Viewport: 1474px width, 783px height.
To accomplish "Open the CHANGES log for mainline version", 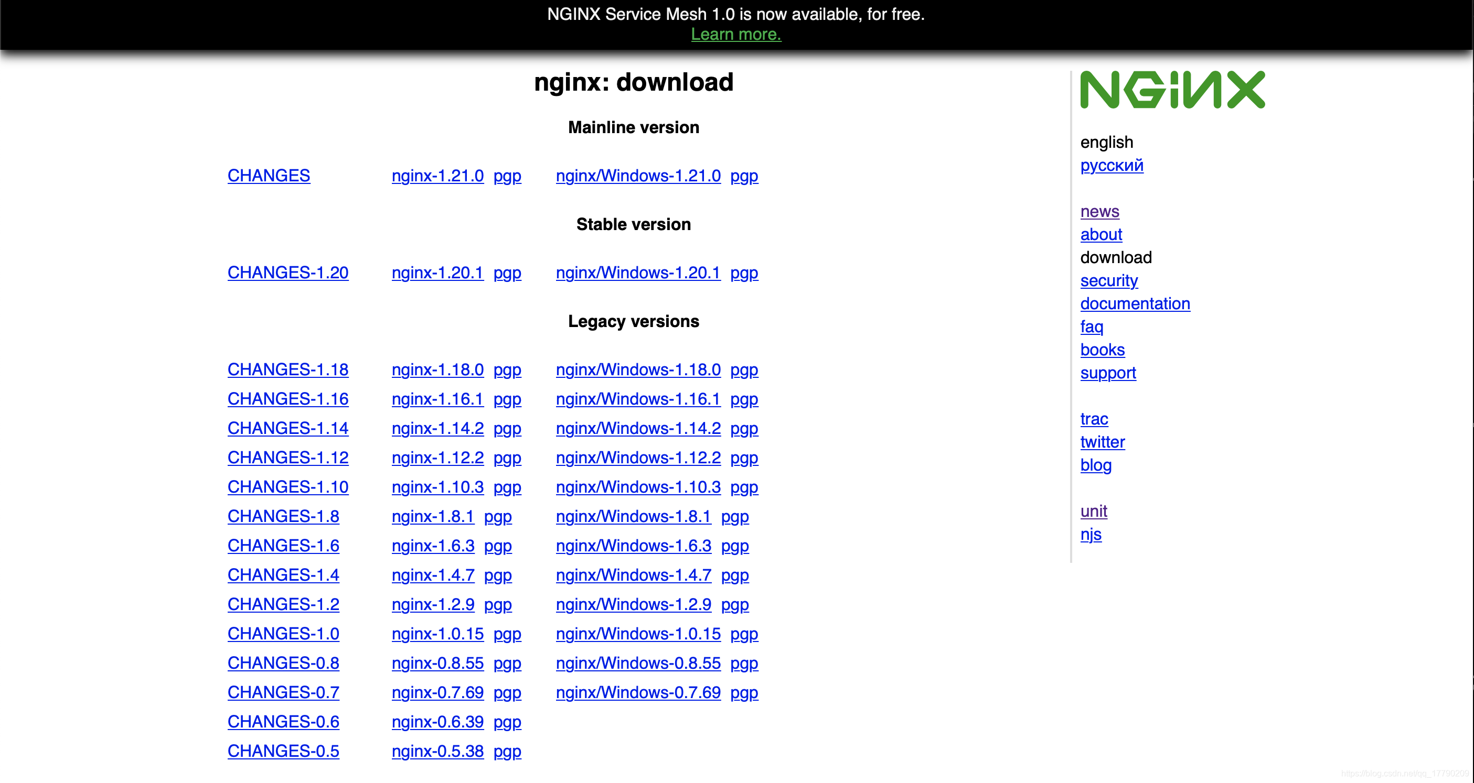I will [269, 176].
